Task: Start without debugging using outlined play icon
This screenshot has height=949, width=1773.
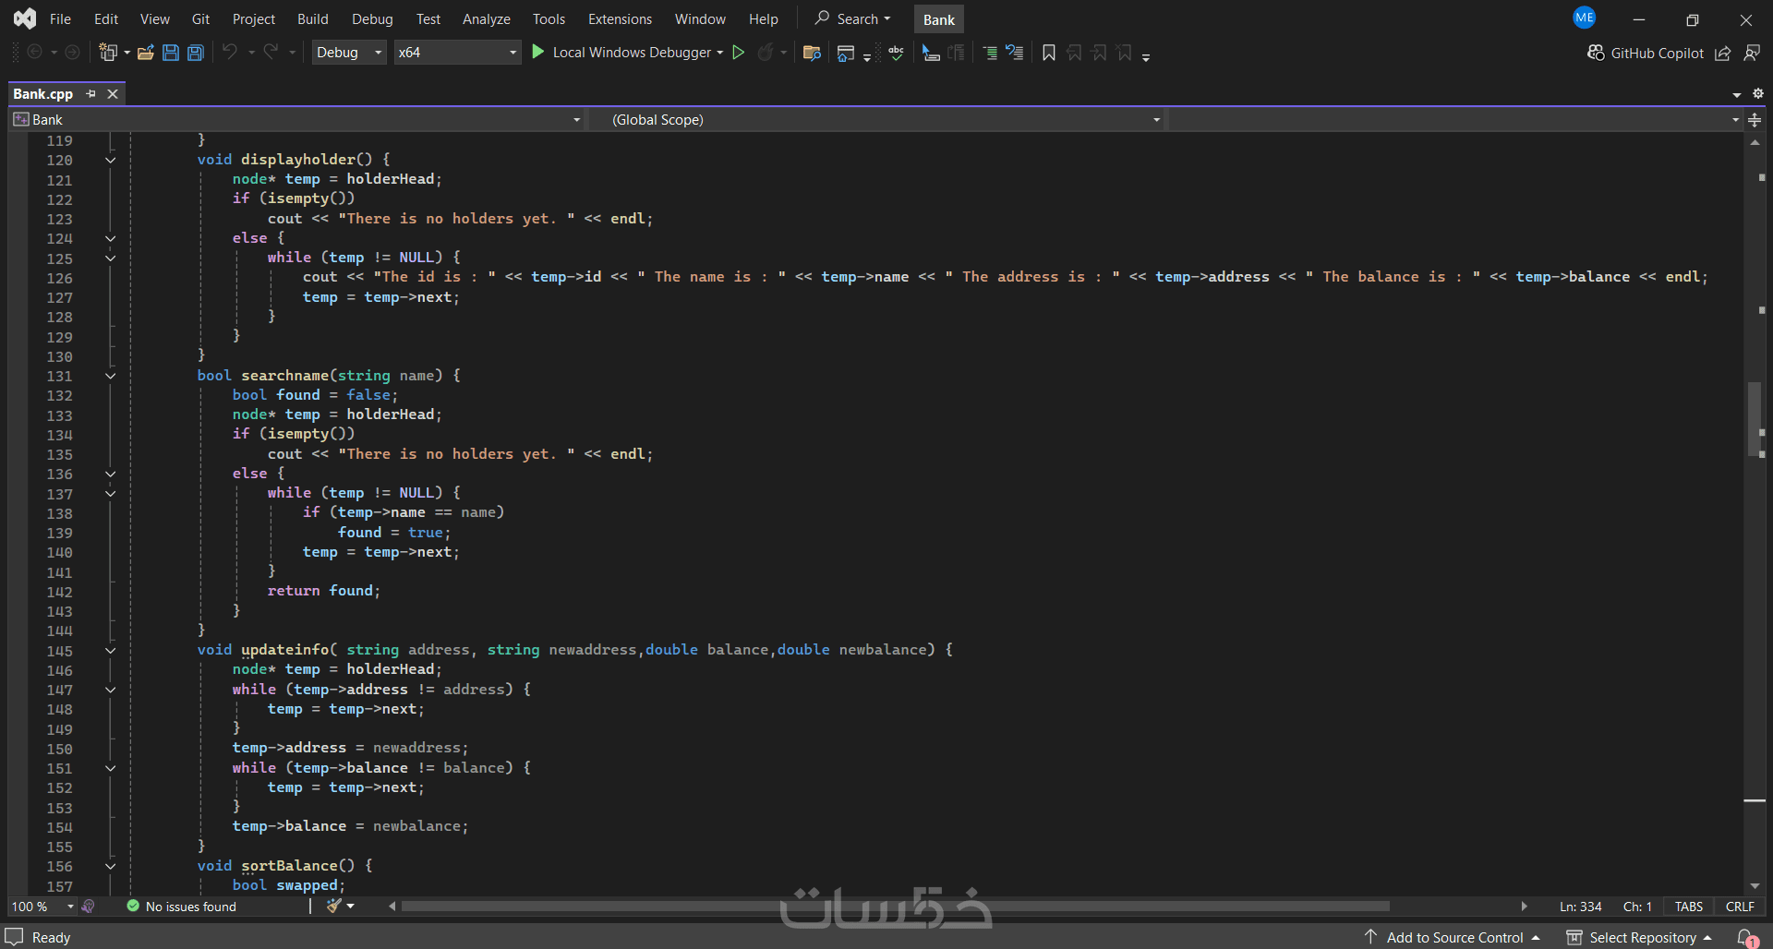Action: 739,53
